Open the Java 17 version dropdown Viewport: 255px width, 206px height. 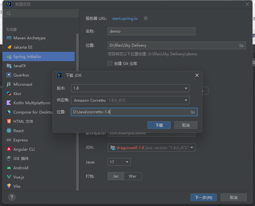tap(119, 162)
